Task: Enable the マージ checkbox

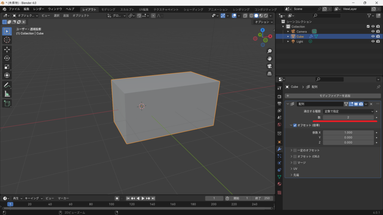Action: (x=295, y=163)
